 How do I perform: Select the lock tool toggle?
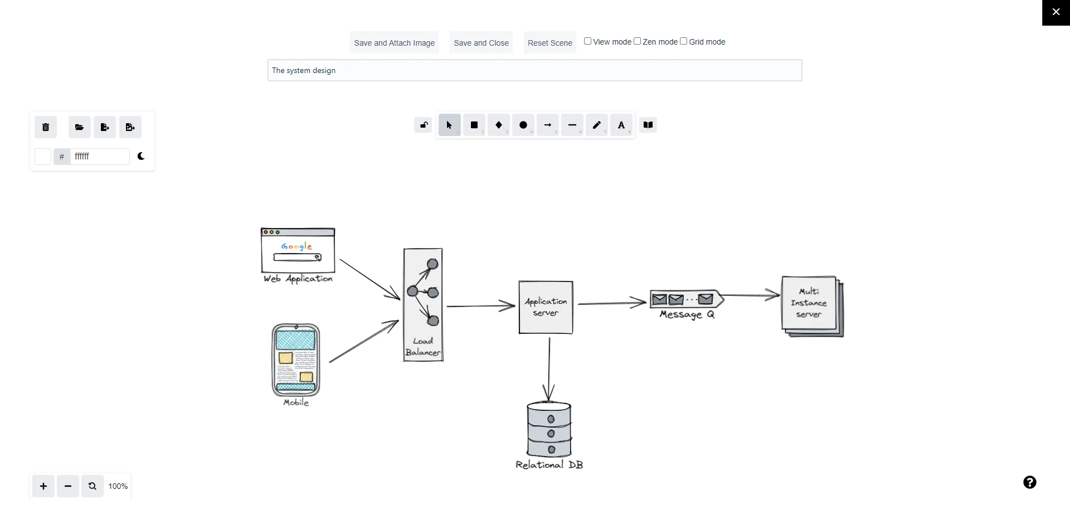[423, 125]
